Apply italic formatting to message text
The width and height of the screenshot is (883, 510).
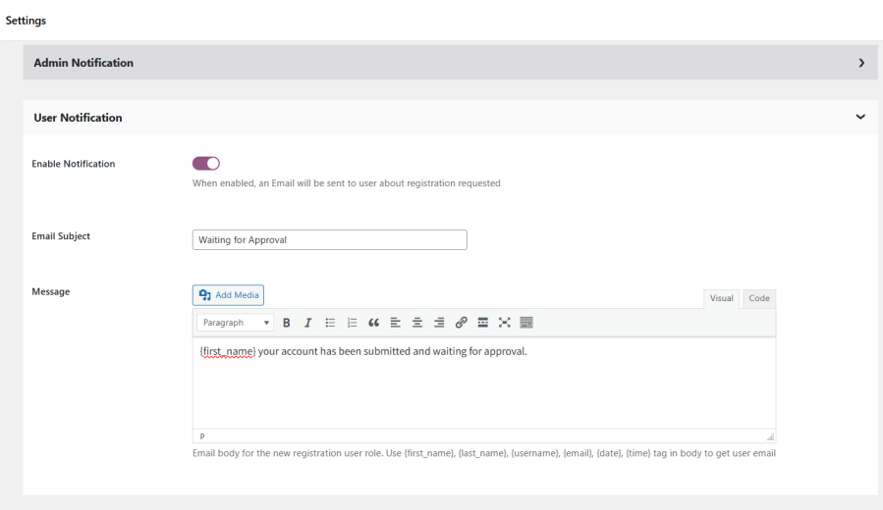pos(307,323)
